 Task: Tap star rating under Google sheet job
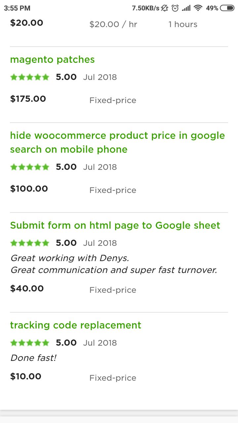click(x=30, y=243)
